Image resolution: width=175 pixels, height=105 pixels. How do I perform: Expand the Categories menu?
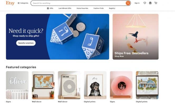(x=23, y=3)
